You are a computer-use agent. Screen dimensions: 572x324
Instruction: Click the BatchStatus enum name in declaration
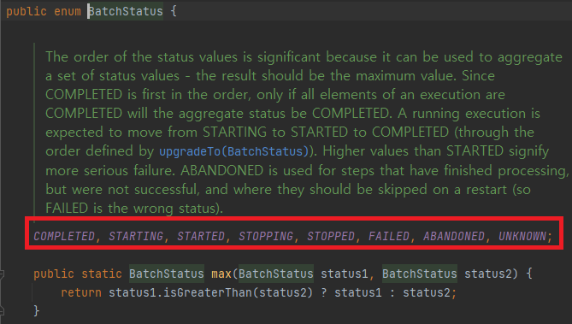126,11
